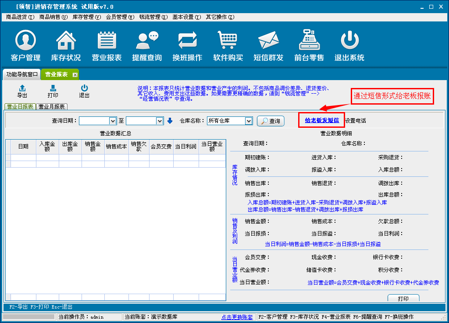Open 软件购买 shopping cart icon
The height and width of the screenshot is (323, 449).
coord(228,41)
